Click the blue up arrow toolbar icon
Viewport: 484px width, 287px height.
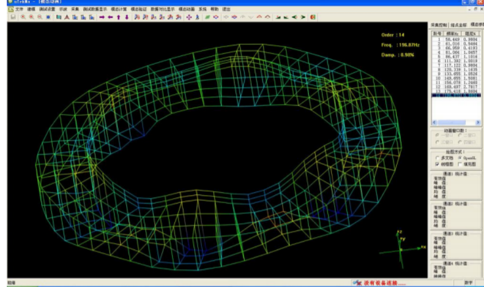118,17
